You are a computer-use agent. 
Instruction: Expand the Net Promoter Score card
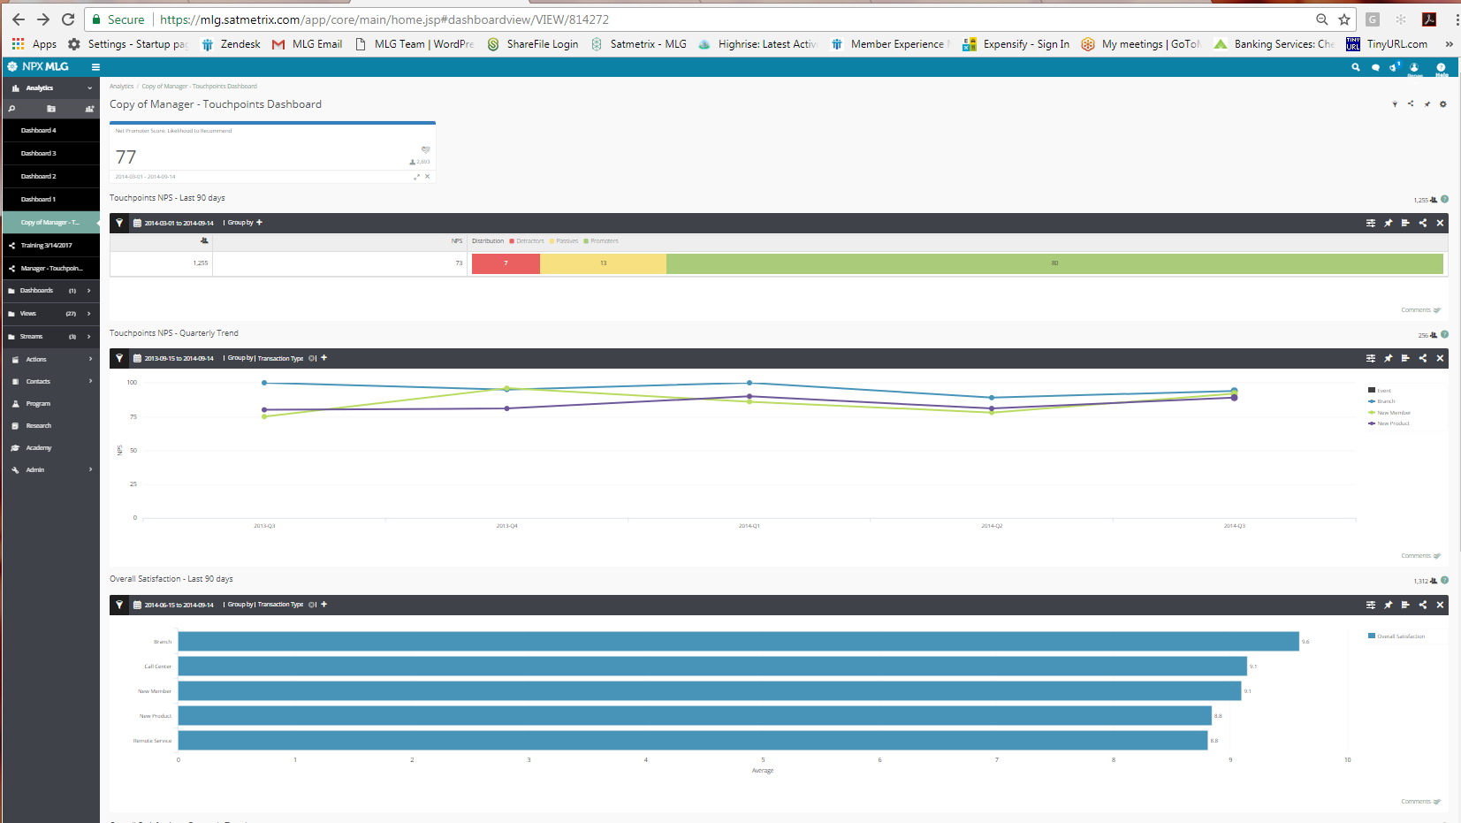tap(417, 177)
